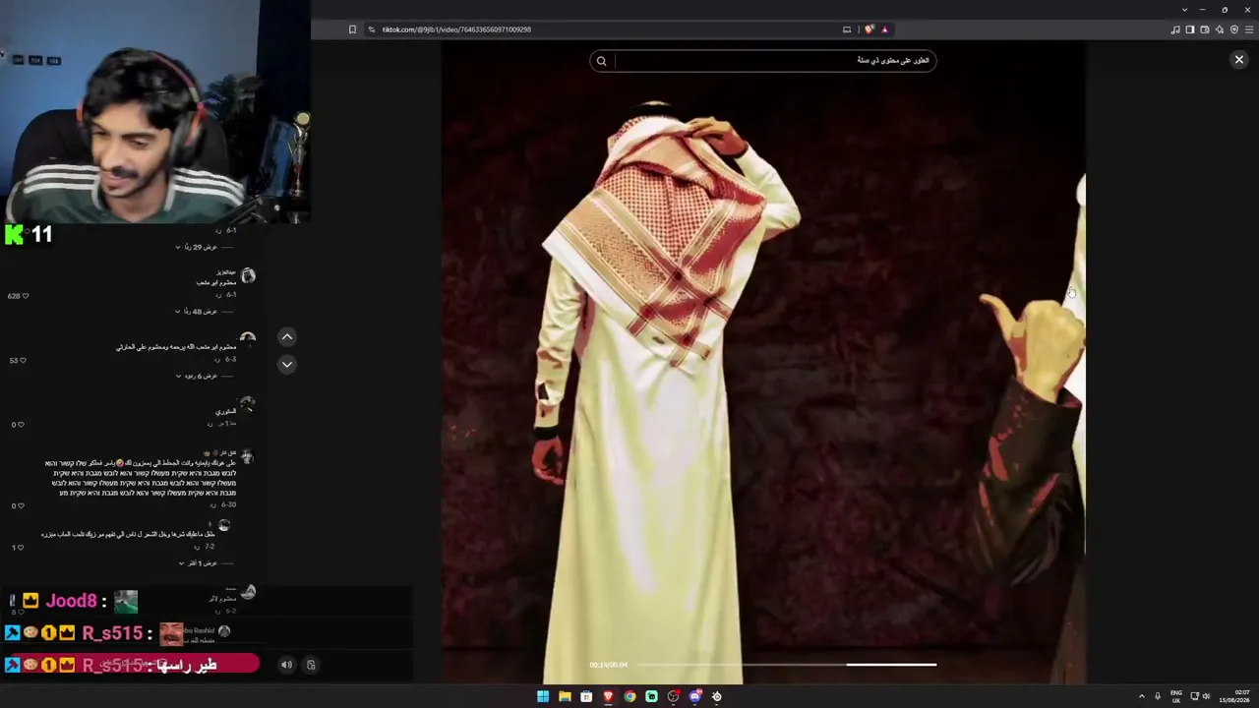Click the video timestamp left of the progress bar
Image resolution: width=1259 pixels, height=708 pixels.
click(x=609, y=665)
